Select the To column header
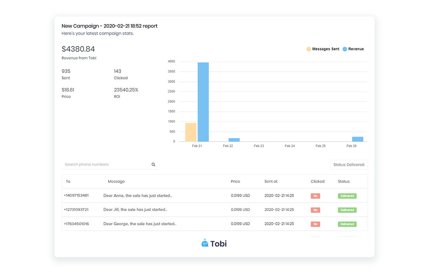Image resolution: width=429 pixels, height=276 pixels. [x=68, y=182]
